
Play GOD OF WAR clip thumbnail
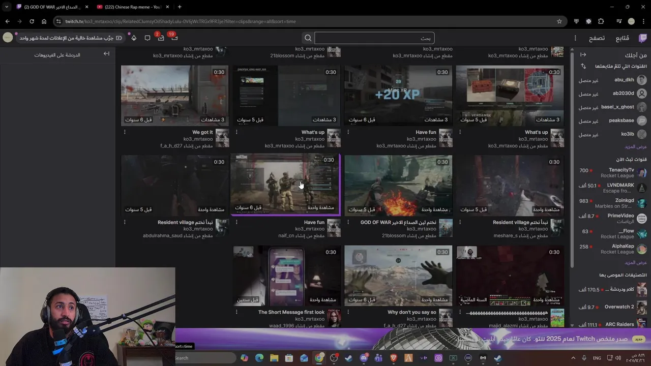click(x=398, y=186)
